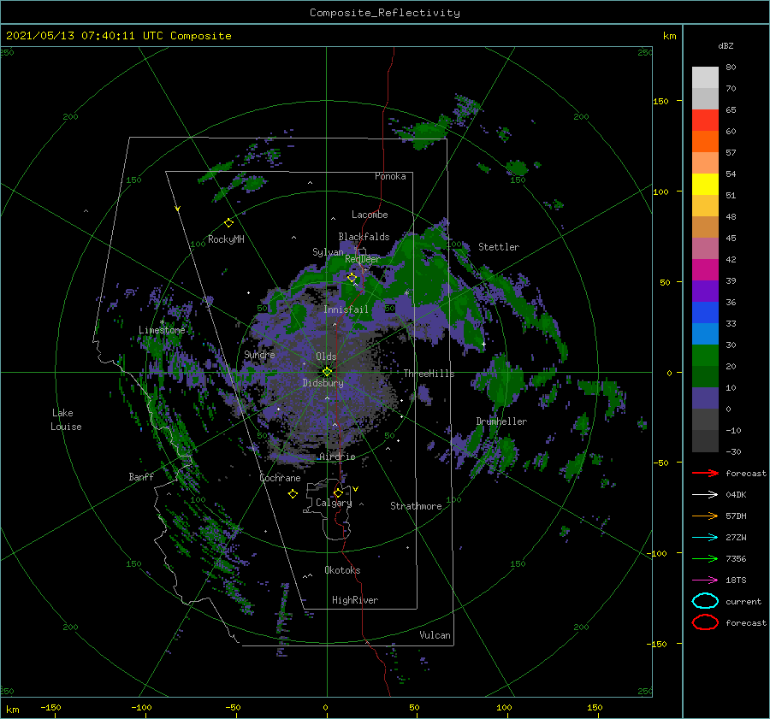Click the Vulcan town label

click(x=435, y=635)
